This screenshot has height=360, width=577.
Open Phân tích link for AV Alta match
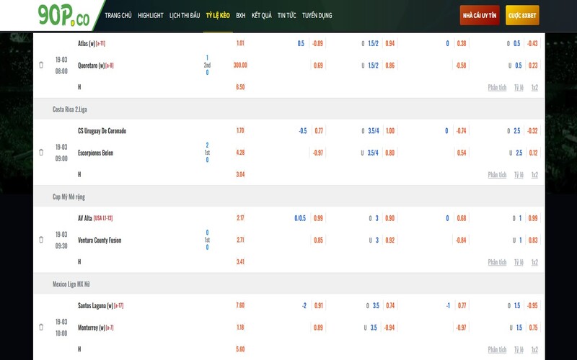click(x=497, y=262)
